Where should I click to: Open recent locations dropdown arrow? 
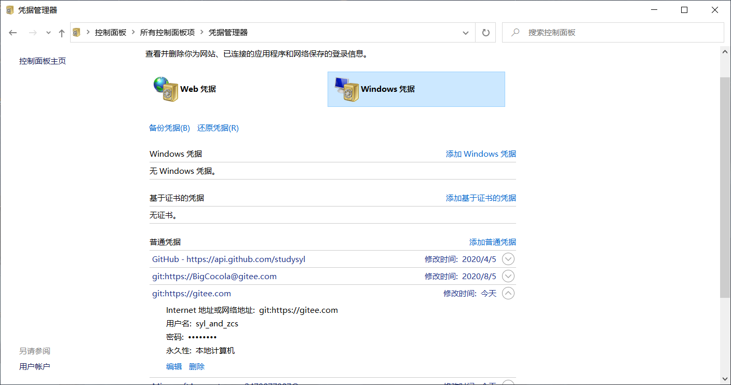(x=48, y=33)
